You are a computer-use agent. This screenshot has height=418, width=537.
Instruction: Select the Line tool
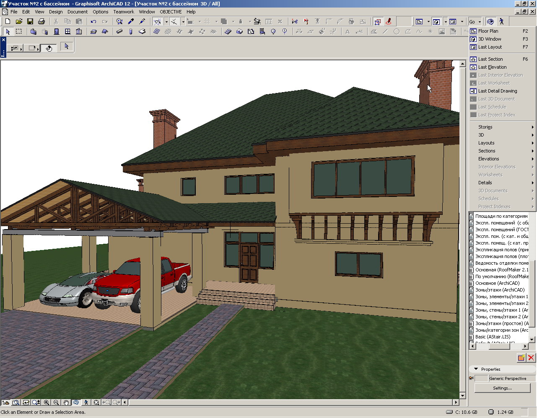pyautogui.click(x=385, y=31)
